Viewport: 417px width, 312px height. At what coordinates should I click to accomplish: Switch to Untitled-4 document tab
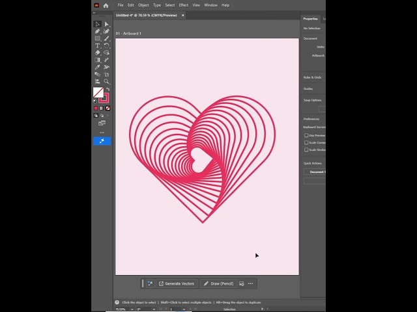pyautogui.click(x=147, y=16)
